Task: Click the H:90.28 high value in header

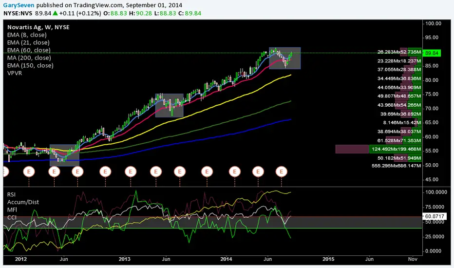Action: 140,13
